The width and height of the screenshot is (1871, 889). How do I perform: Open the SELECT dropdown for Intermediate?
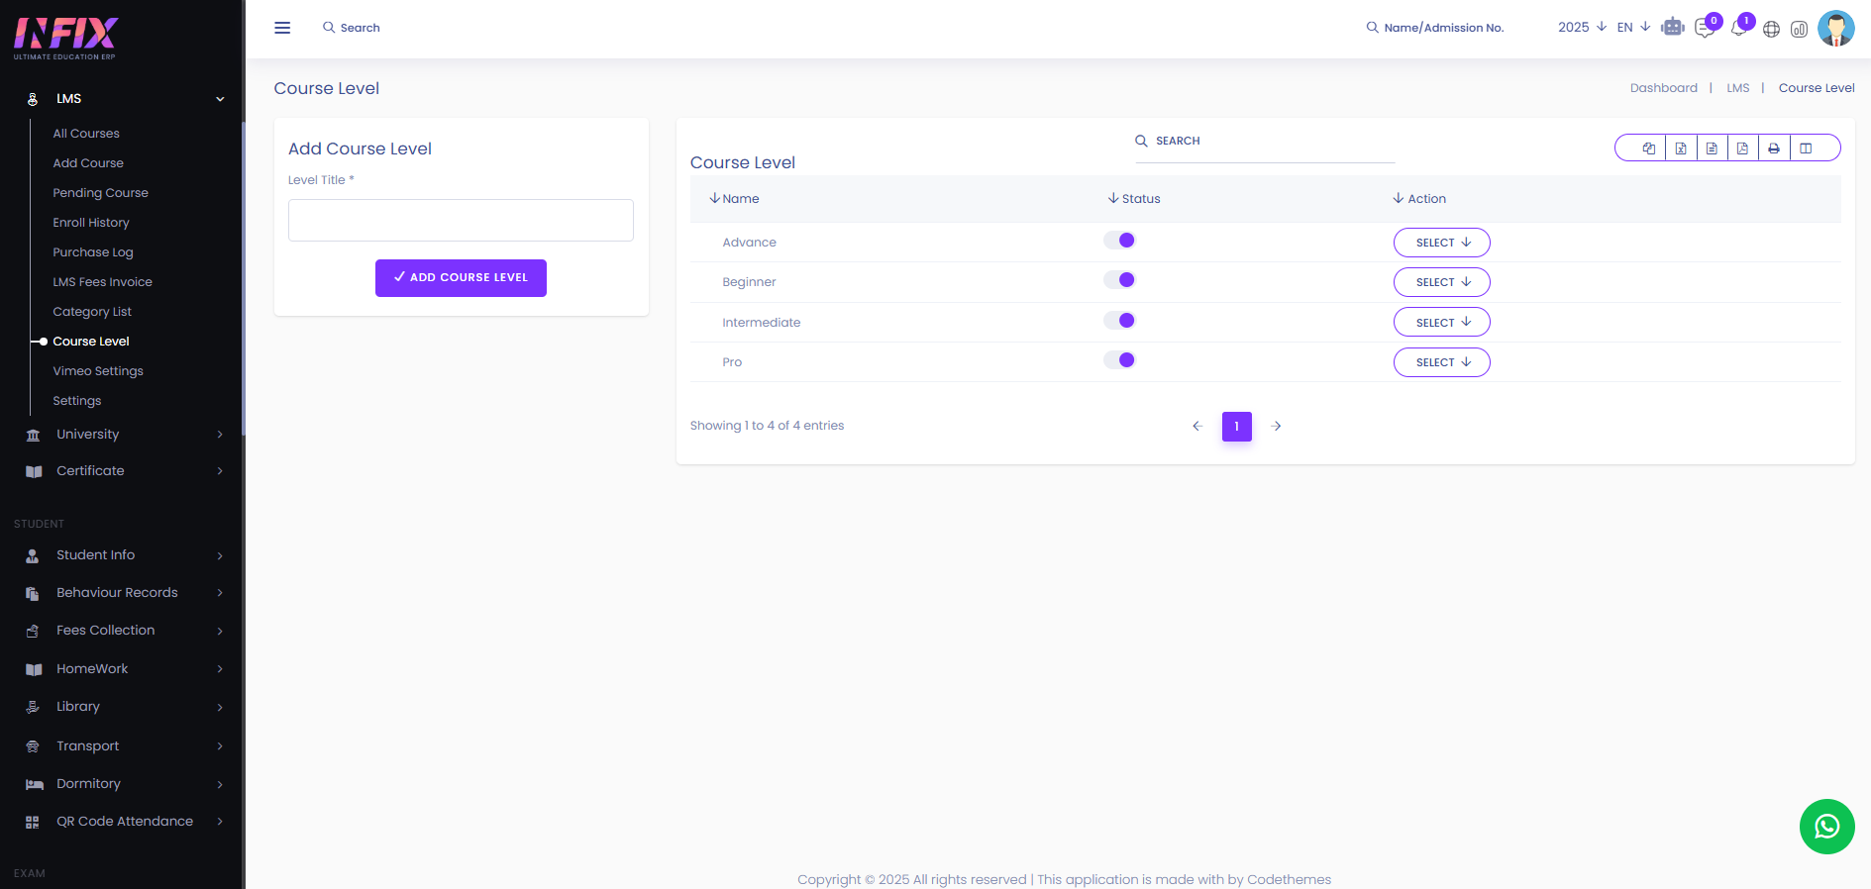[x=1442, y=323]
